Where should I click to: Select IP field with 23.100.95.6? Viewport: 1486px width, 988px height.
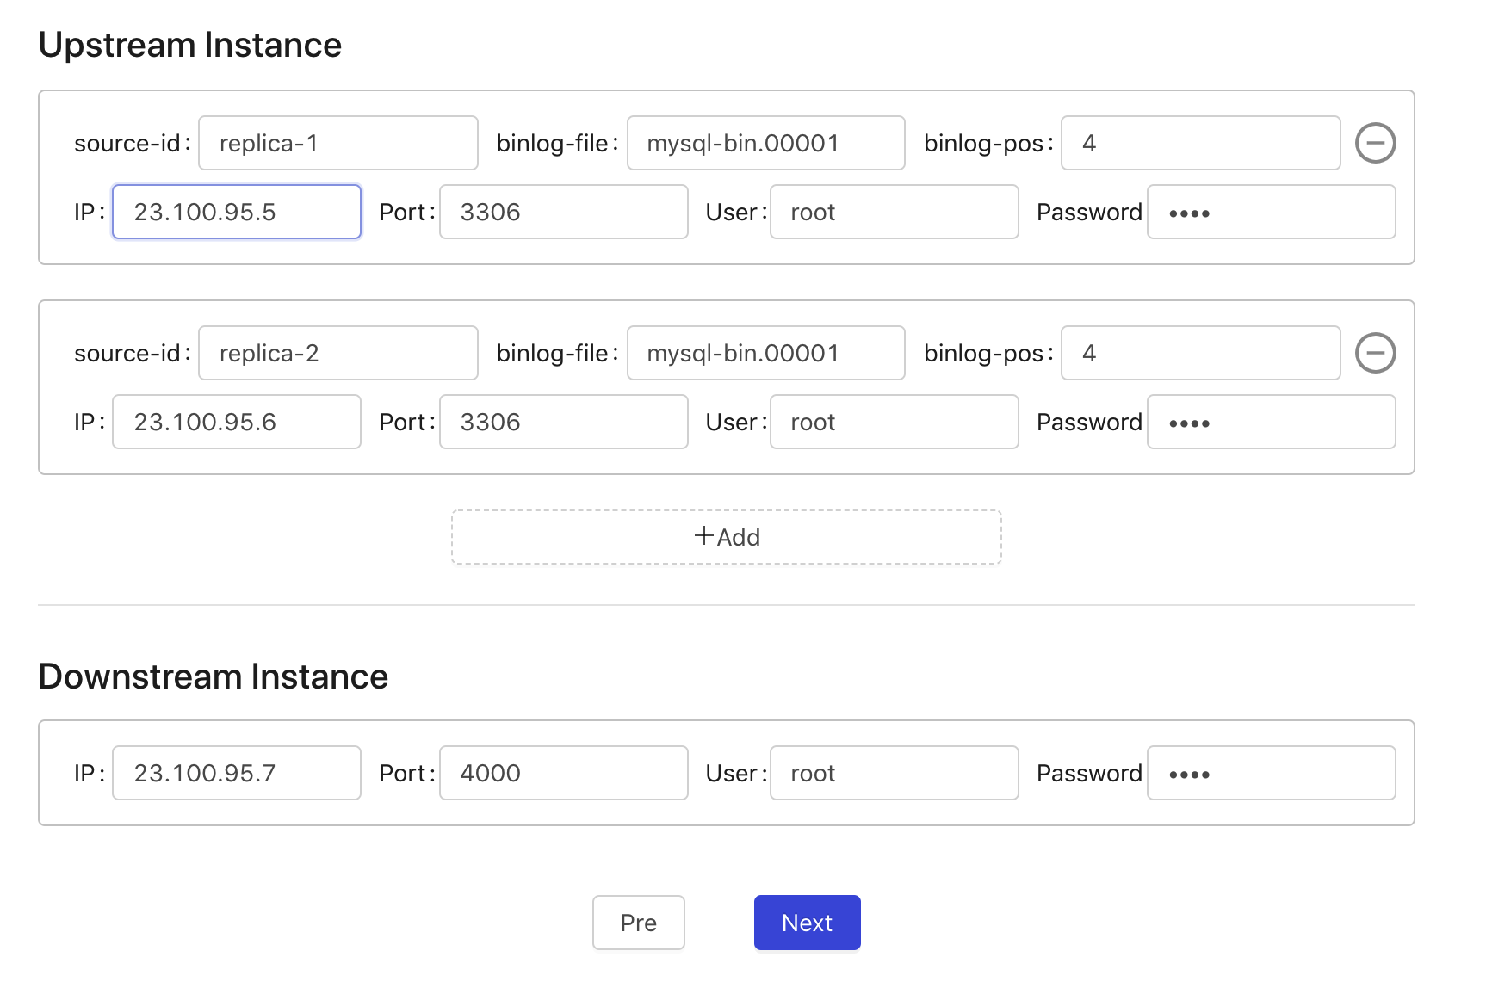(x=237, y=422)
